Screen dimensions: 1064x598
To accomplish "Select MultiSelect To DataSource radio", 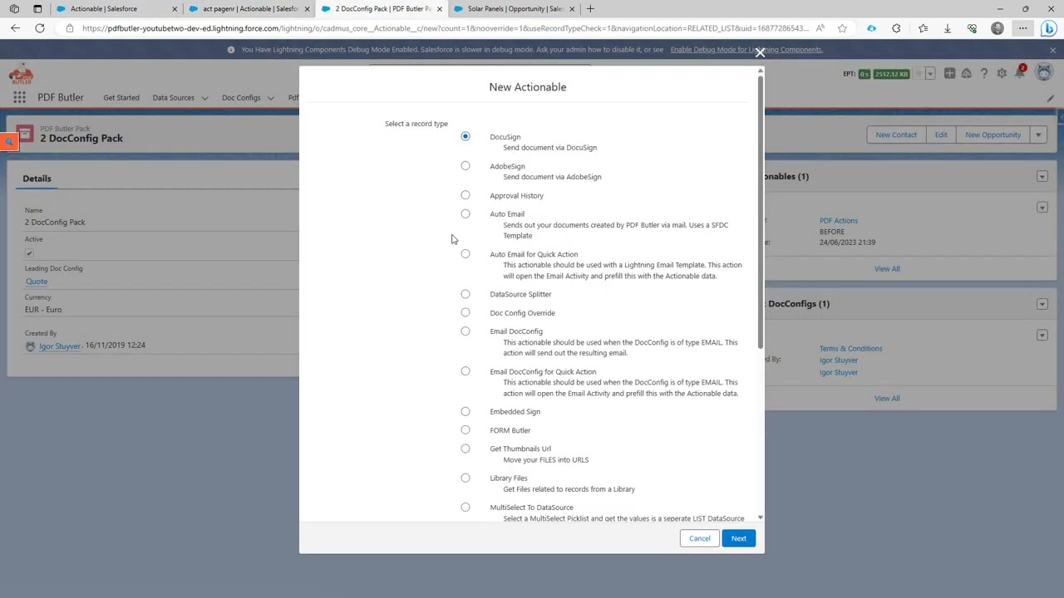I will pyautogui.click(x=465, y=507).
